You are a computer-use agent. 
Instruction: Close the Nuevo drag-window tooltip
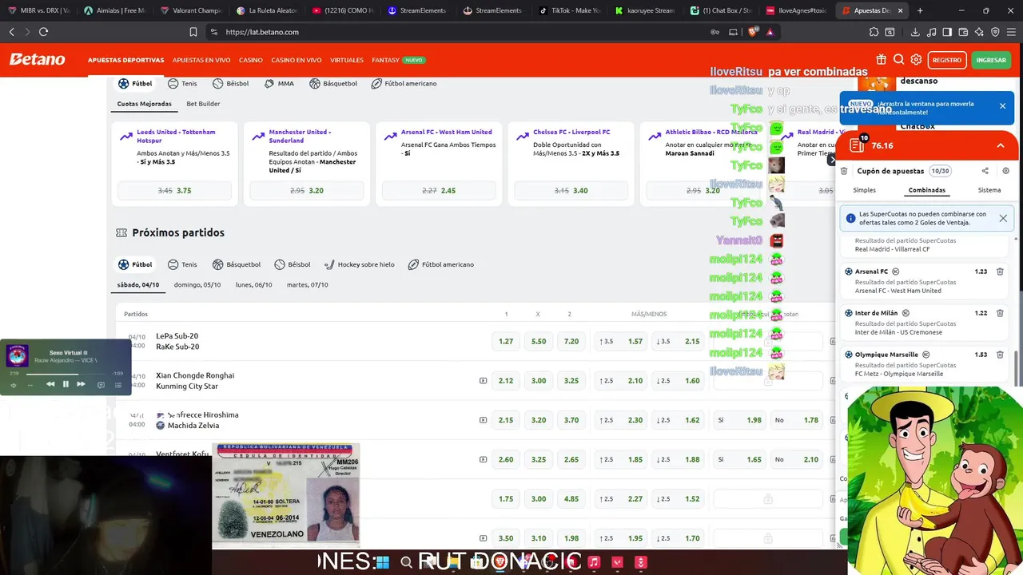point(1002,105)
